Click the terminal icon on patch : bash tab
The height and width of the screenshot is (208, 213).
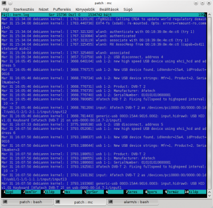click(5, 202)
